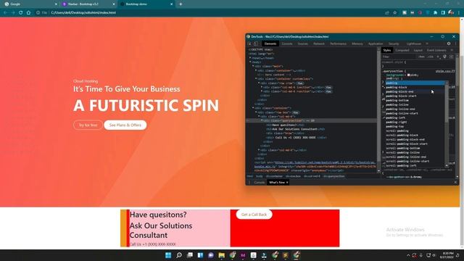Image resolution: width=464 pixels, height=261 pixels.
Task: Toggle the .cls class editor
Action: point(430,57)
